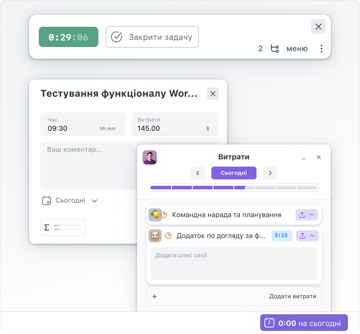
Task: Click the sigma summary icon
Action: pyautogui.click(x=46, y=227)
